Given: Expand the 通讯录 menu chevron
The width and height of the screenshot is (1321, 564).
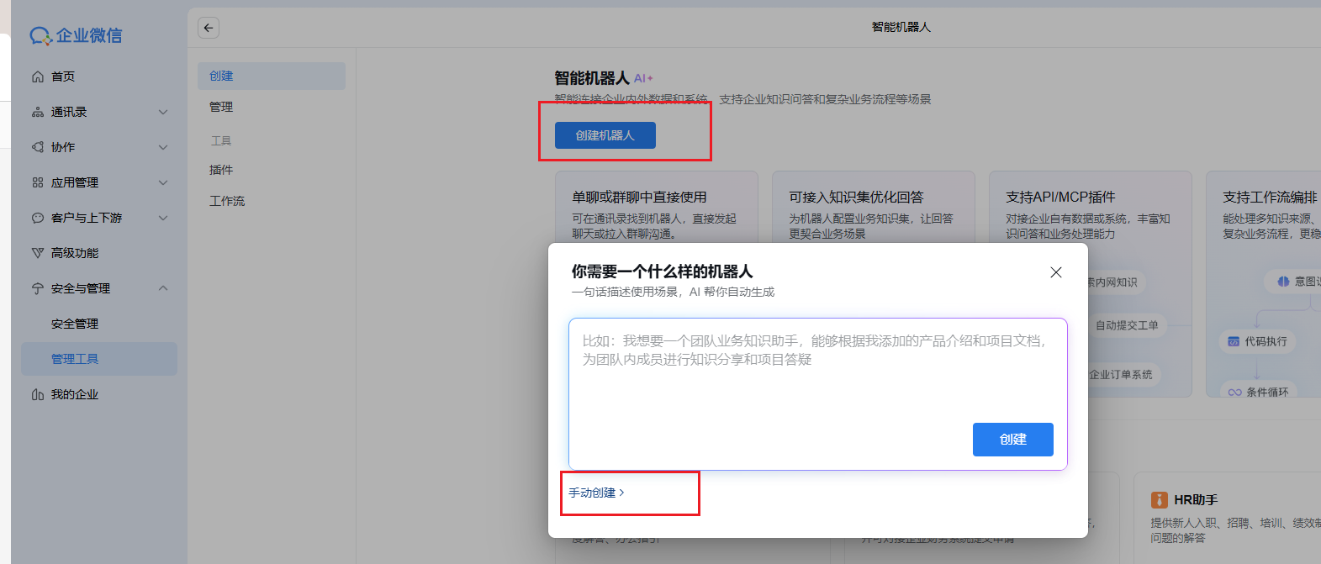Looking at the screenshot, I should pos(163,112).
